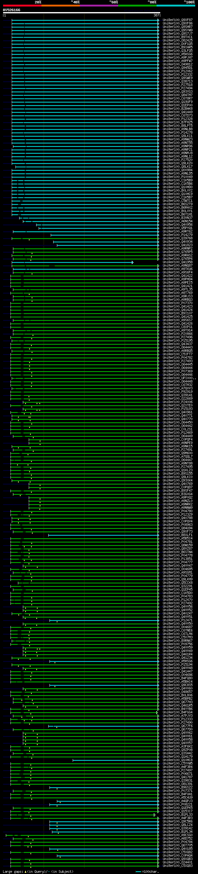The image size is (198, 874).
Task: Select the UniRef100_C6T8R7 label
Action: [178, 98]
